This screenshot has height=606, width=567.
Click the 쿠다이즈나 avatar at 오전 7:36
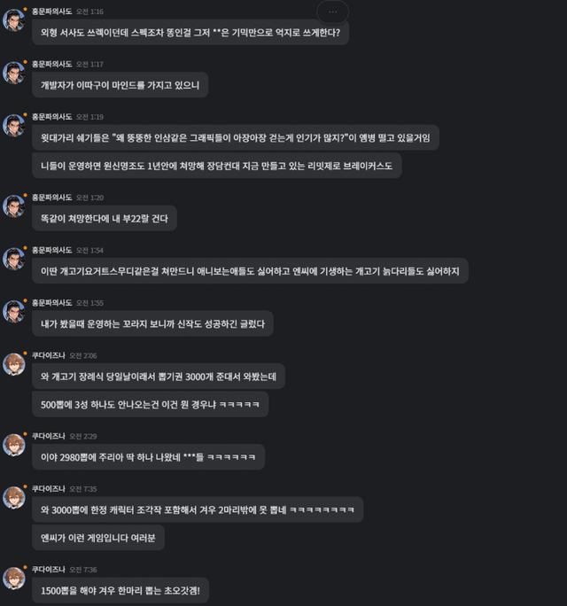[x=13, y=578]
